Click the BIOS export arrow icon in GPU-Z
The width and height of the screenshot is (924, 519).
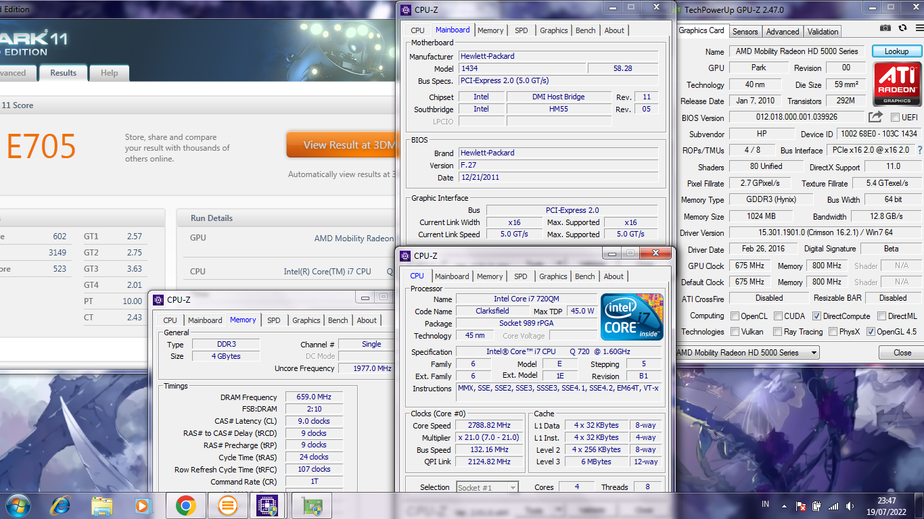(x=876, y=117)
